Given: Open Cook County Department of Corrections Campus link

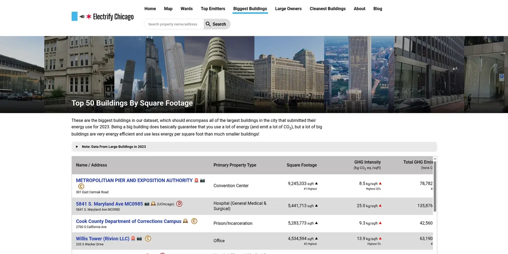Looking at the screenshot, I should point(128,221).
